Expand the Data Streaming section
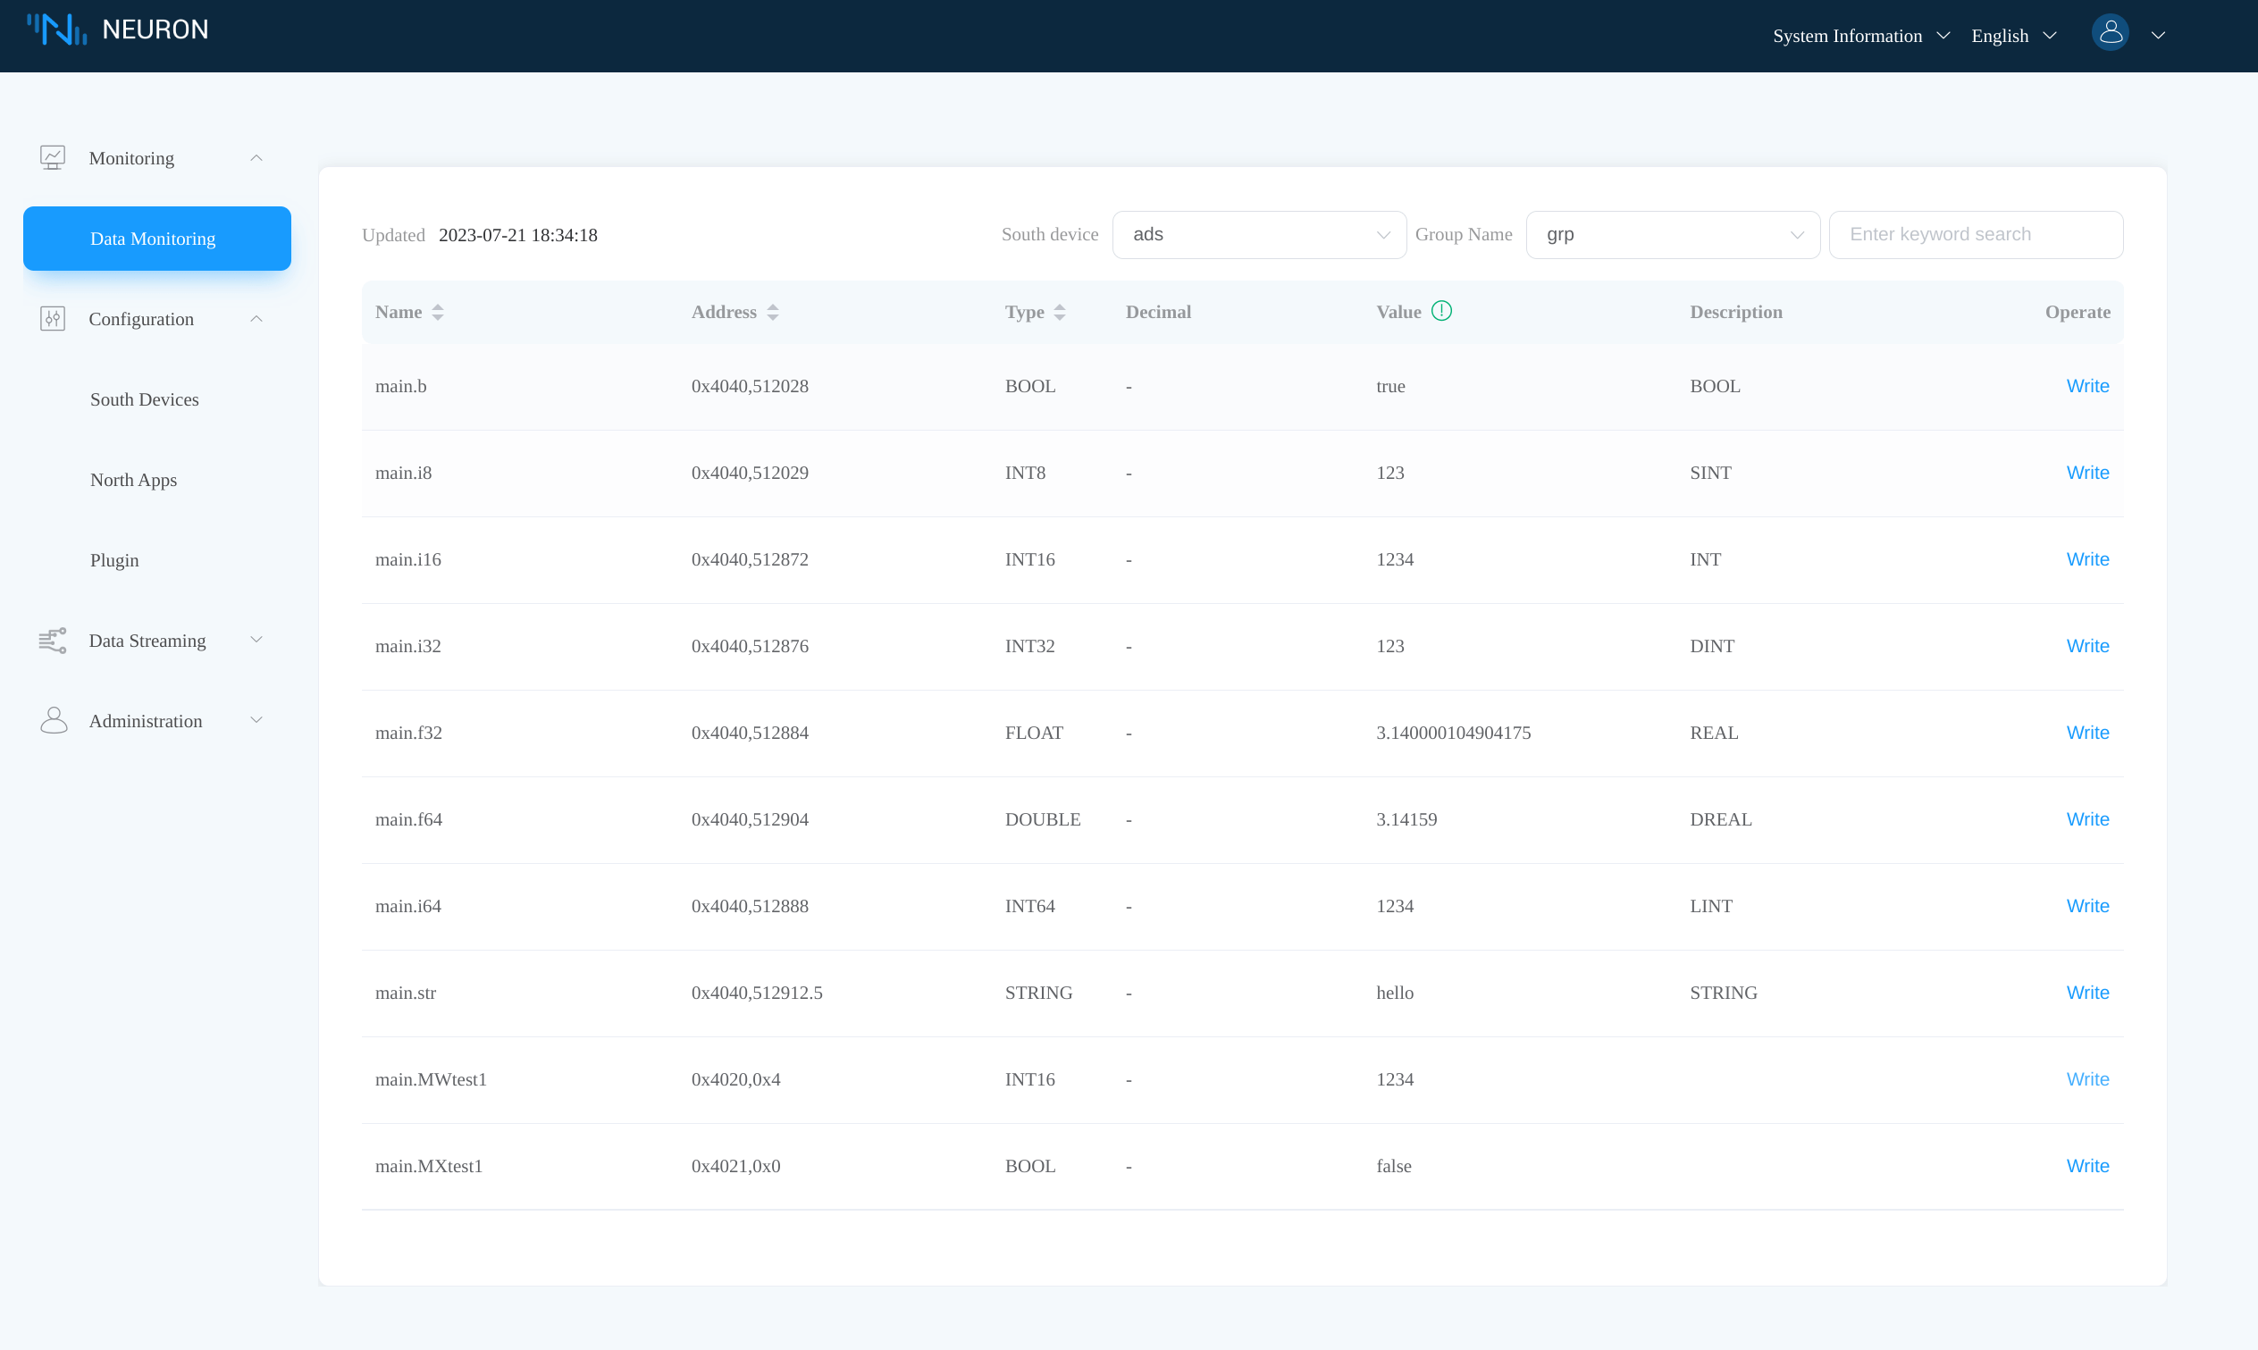 [256, 640]
